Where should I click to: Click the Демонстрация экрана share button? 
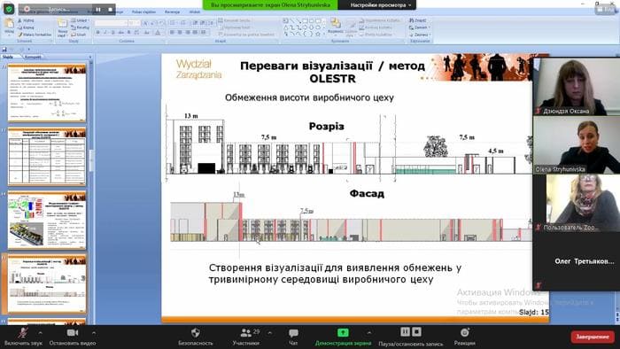point(343,337)
